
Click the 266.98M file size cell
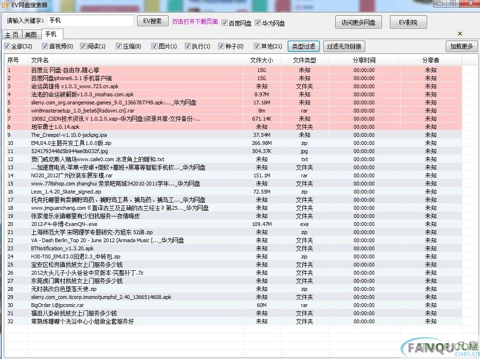[x=262, y=143]
